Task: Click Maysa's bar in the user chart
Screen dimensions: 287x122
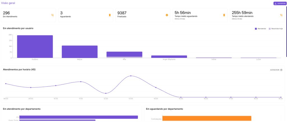Action: pos(80,52)
